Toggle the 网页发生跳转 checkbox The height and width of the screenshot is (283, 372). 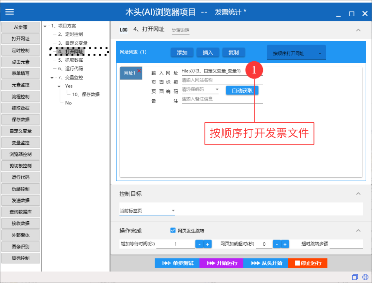(173, 230)
